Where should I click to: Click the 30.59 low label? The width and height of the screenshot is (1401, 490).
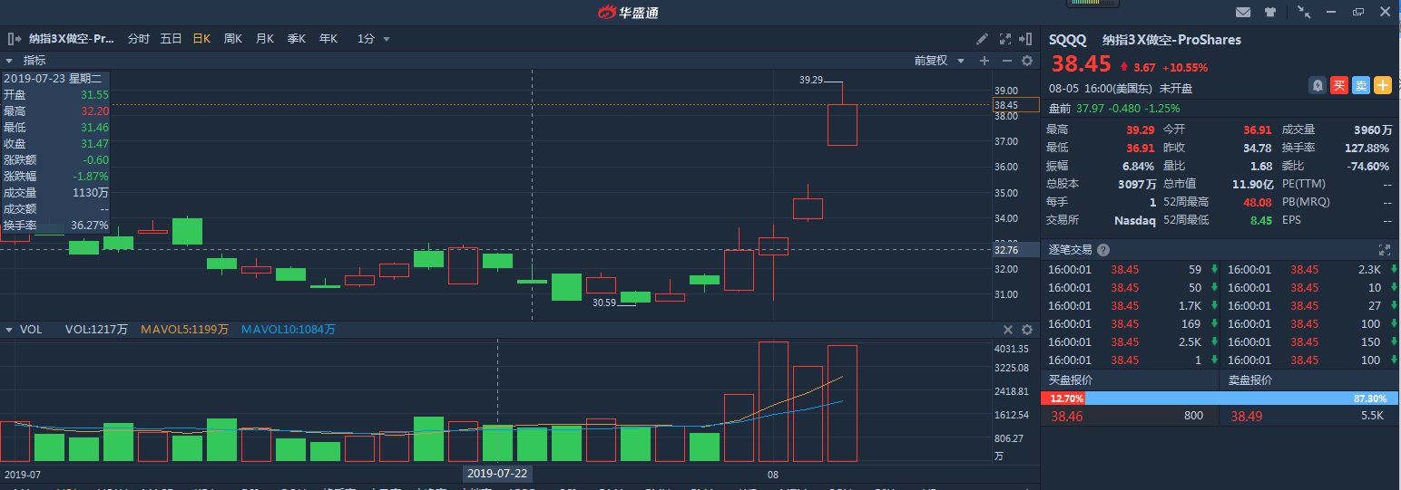pyautogui.click(x=603, y=303)
